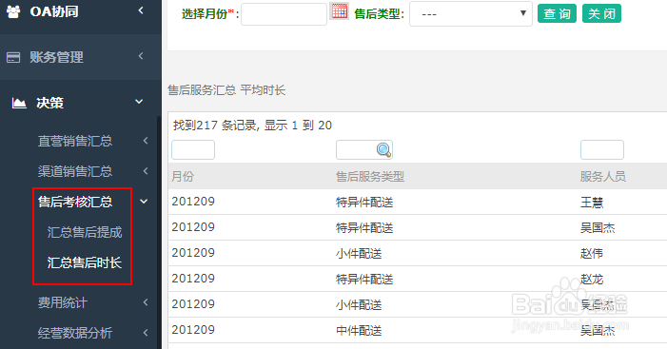The image size is (667, 349).
Task: Open 汇总售后提成 page
Action: pyautogui.click(x=85, y=232)
